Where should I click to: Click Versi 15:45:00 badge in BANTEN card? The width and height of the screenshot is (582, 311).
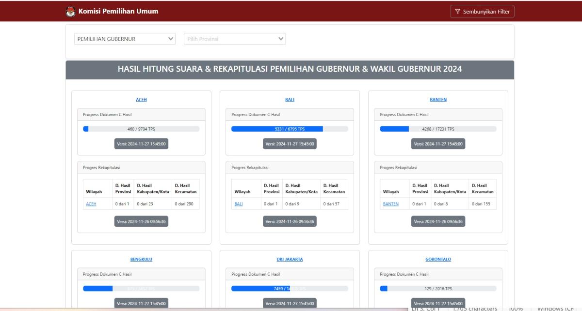(x=438, y=144)
